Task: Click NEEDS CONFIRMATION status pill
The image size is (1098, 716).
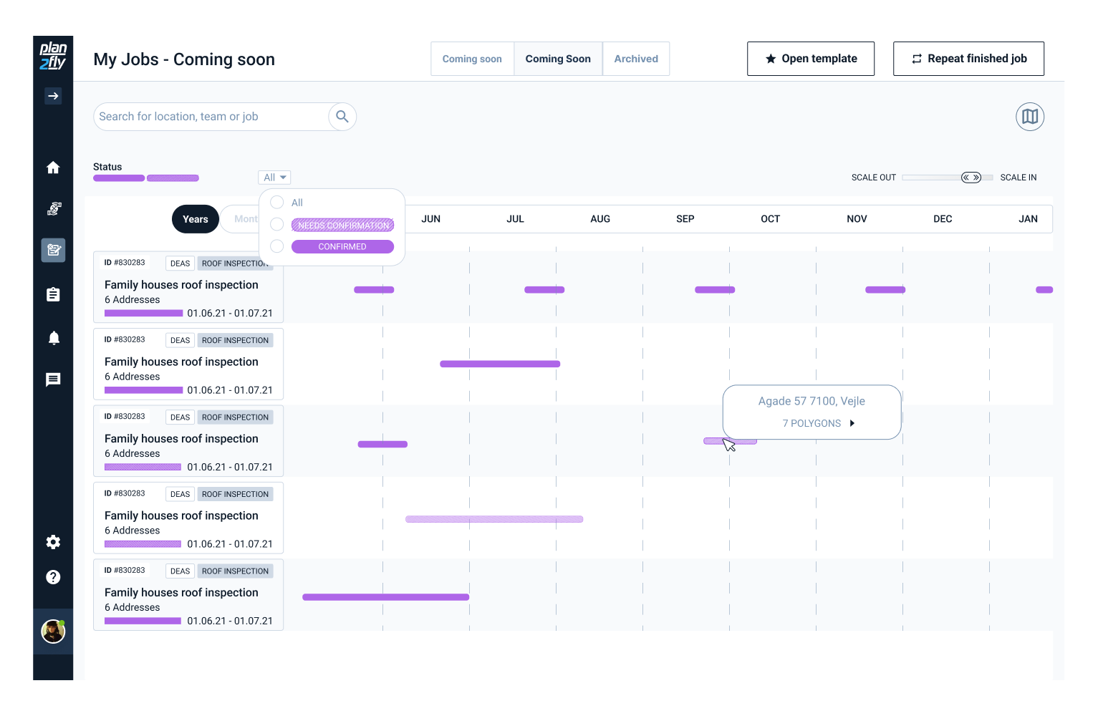Action: click(x=342, y=225)
